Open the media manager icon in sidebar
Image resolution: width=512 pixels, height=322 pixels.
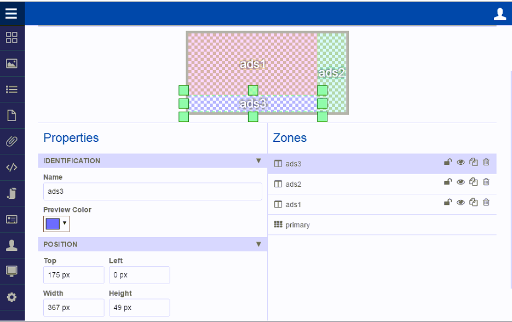point(11,64)
